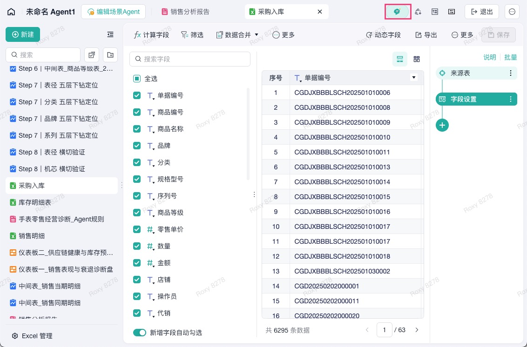Viewport: 527px width, 347px height.
Task: Turn off 新增字段自动勾选 switch
Action: (x=140, y=333)
